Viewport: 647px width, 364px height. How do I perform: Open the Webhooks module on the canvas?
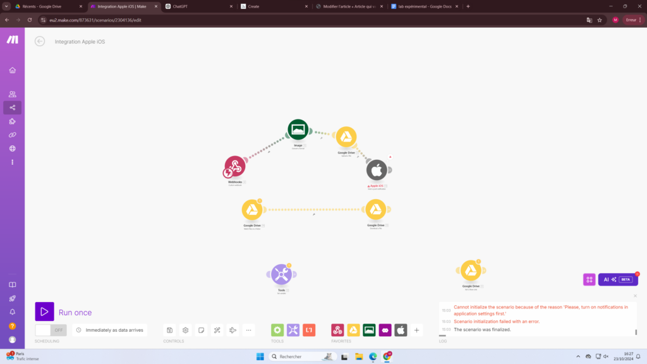235,167
